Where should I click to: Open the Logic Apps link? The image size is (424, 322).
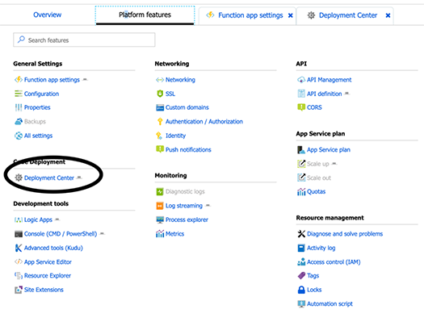click(38, 220)
